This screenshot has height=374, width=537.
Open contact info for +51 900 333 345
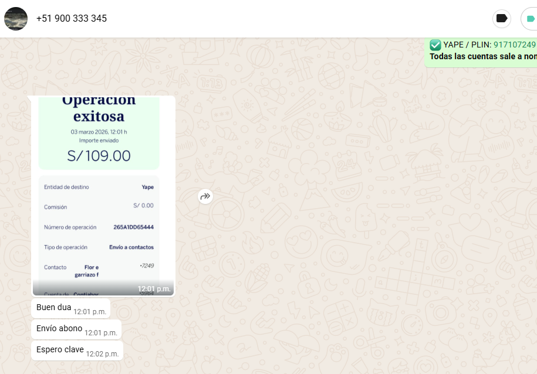72,19
